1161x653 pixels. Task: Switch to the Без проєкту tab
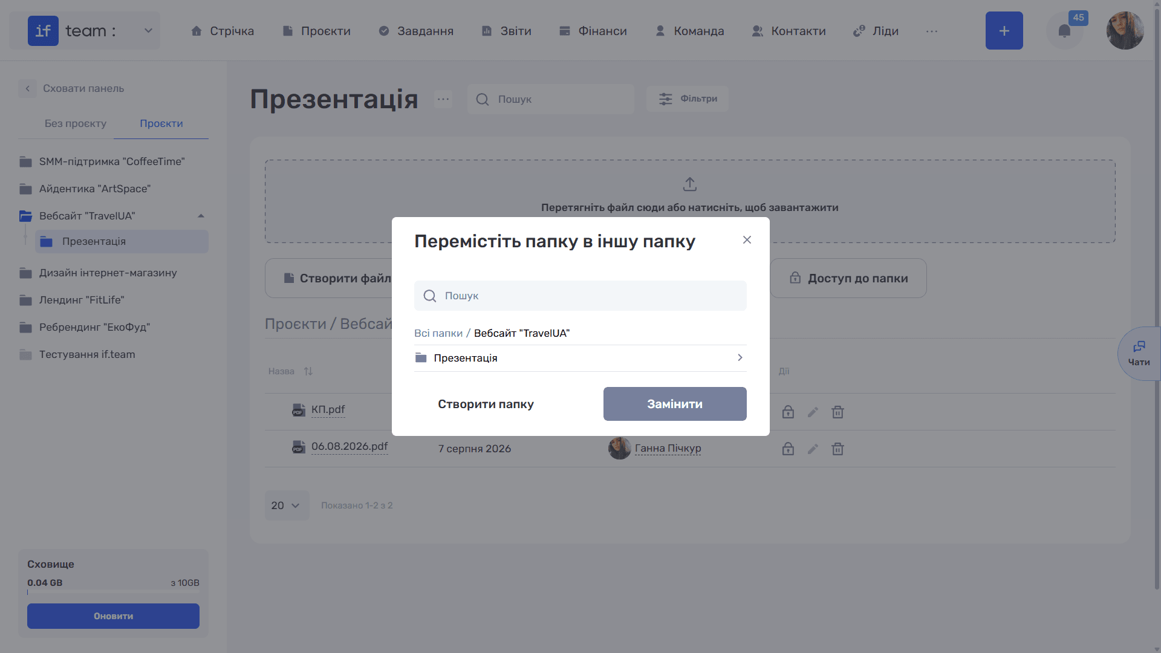point(76,123)
